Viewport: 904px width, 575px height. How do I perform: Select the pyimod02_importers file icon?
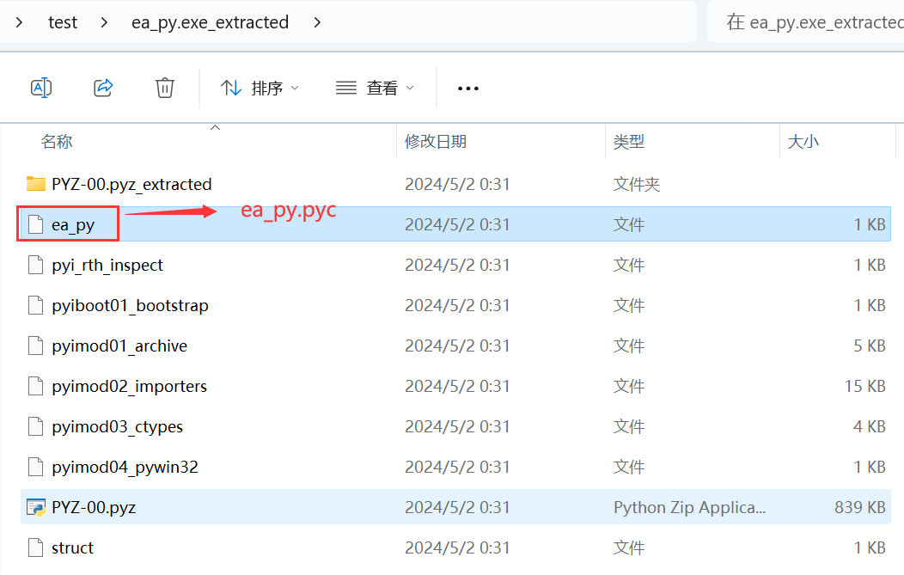(36, 386)
